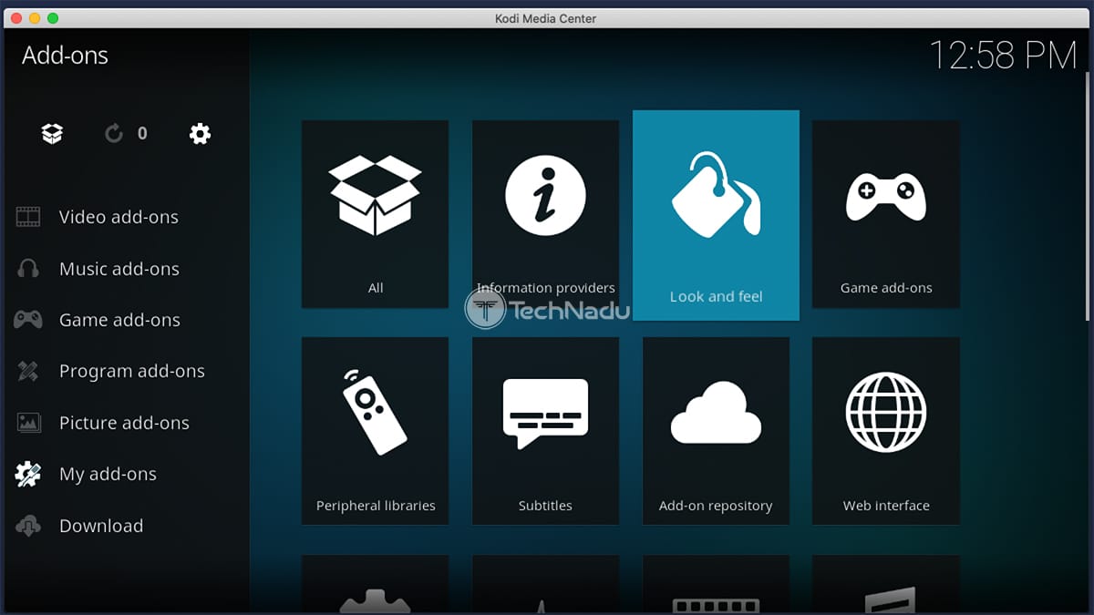
Task: Click the Picture add-ons image icon
Action: coord(28,423)
